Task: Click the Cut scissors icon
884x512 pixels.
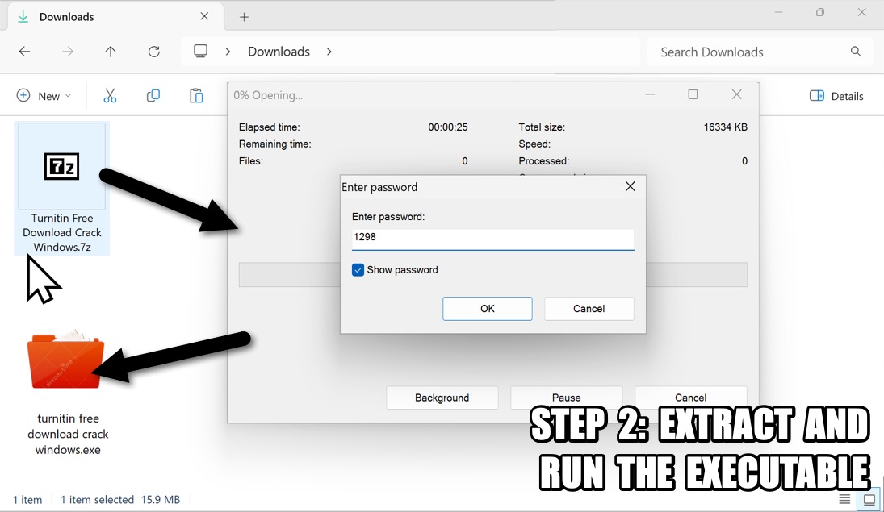Action: pyautogui.click(x=110, y=96)
